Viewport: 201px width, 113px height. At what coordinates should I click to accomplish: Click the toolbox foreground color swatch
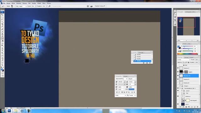pos(2,69)
